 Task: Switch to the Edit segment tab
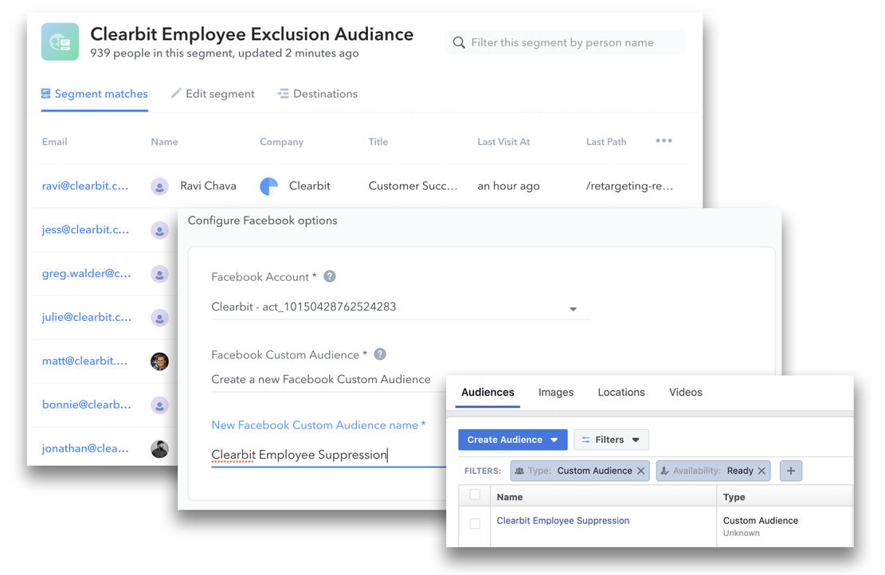click(213, 94)
